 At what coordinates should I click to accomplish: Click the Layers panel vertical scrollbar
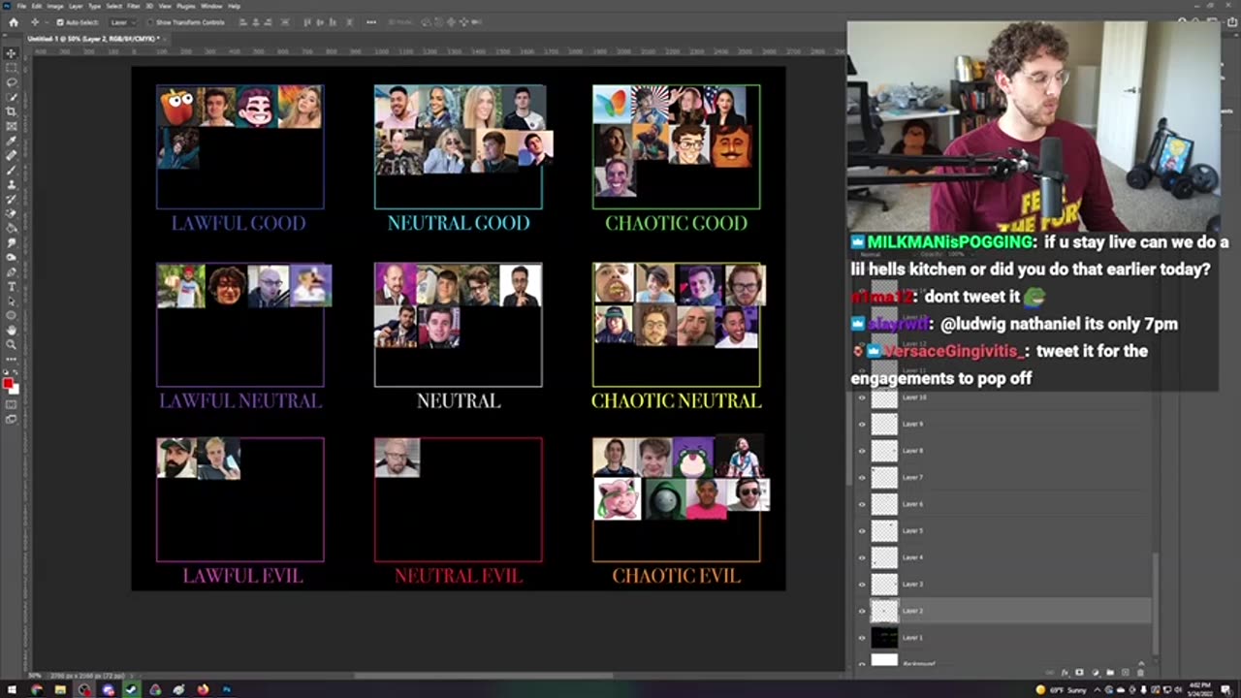pyautogui.click(x=1155, y=603)
